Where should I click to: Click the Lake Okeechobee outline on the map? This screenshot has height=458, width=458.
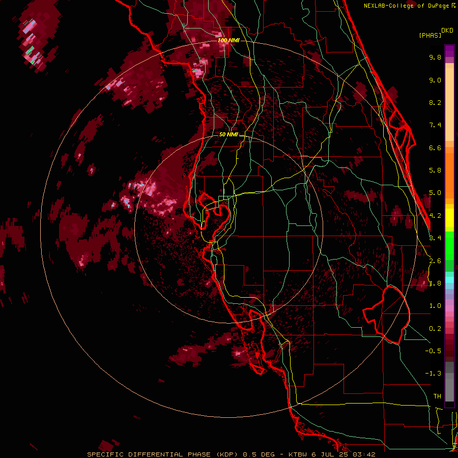(x=386, y=315)
